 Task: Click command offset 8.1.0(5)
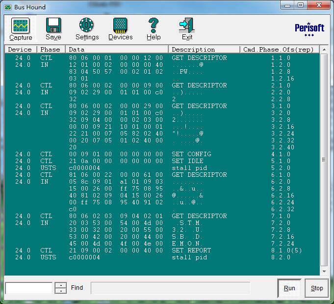click(x=286, y=250)
